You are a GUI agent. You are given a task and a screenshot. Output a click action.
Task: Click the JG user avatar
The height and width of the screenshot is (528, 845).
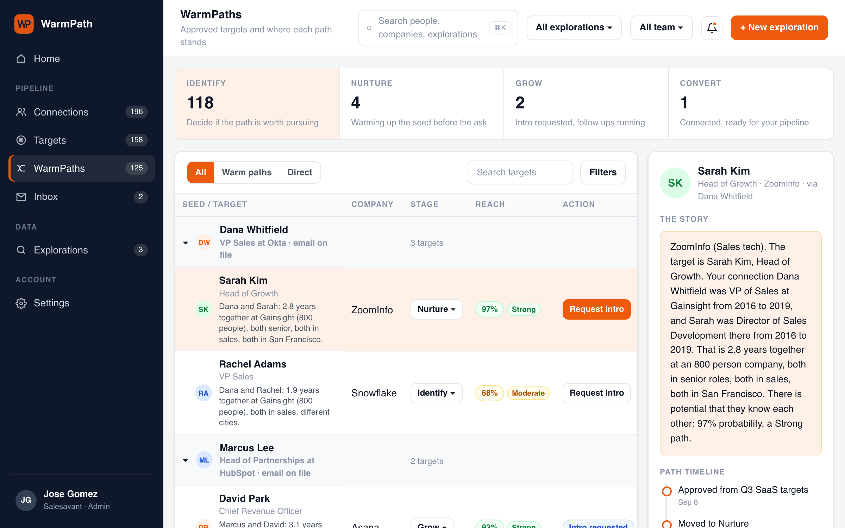[26, 500]
